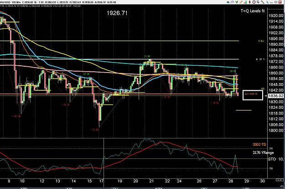The width and height of the screenshot is (285, 189).
Task: Click date label 30 on time axis
Action: (262, 181)
